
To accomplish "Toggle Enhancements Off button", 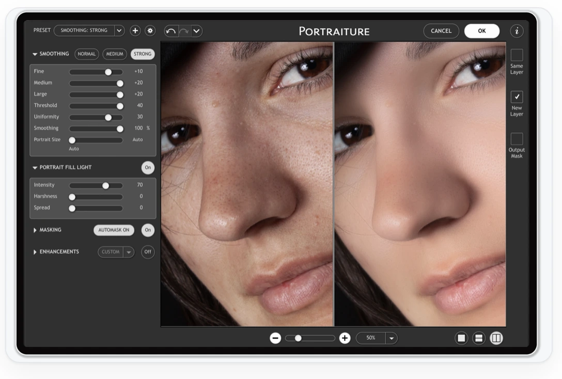I will click(x=148, y=252).
